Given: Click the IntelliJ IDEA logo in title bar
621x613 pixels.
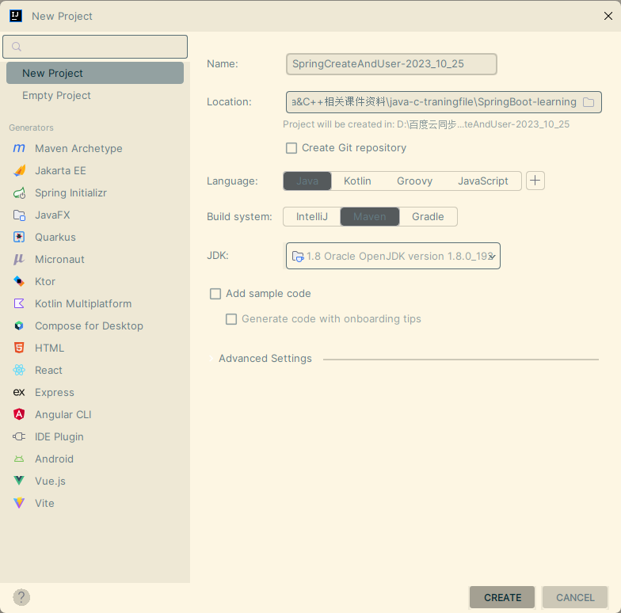Looking at the screenshot, I should tap(16, 16).
